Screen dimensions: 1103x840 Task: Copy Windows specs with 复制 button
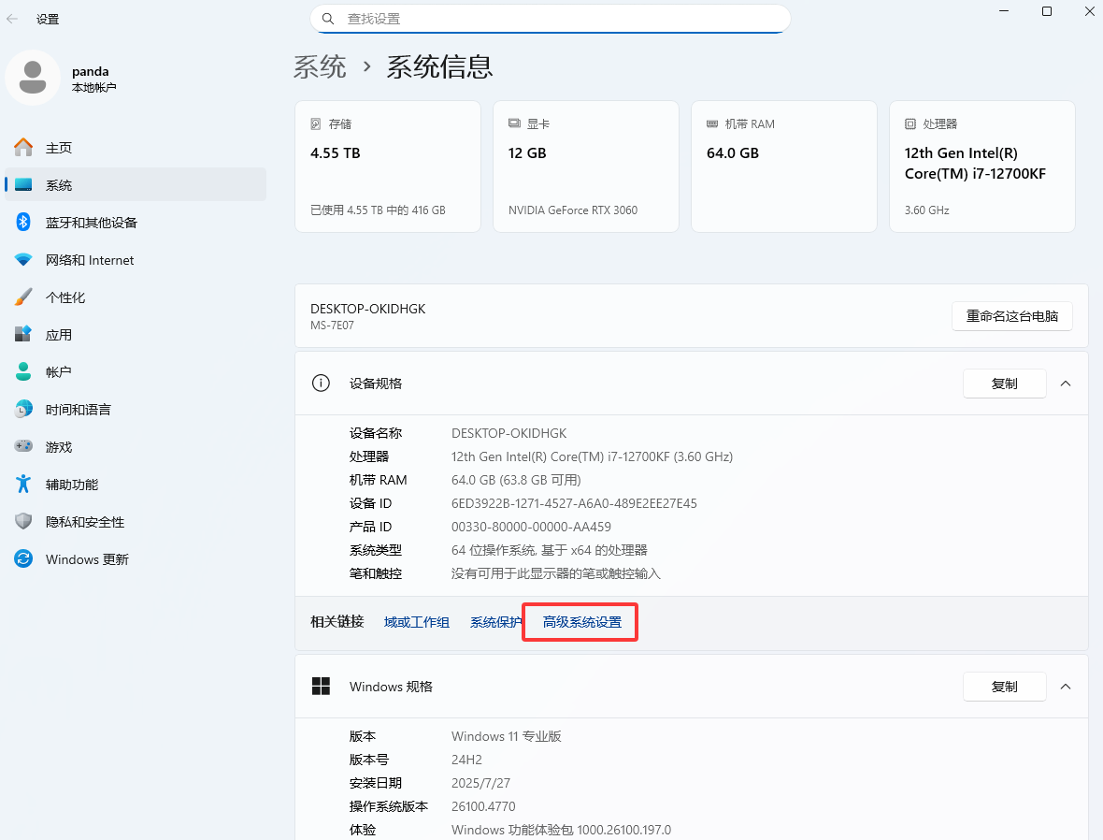click(1004, 687)
